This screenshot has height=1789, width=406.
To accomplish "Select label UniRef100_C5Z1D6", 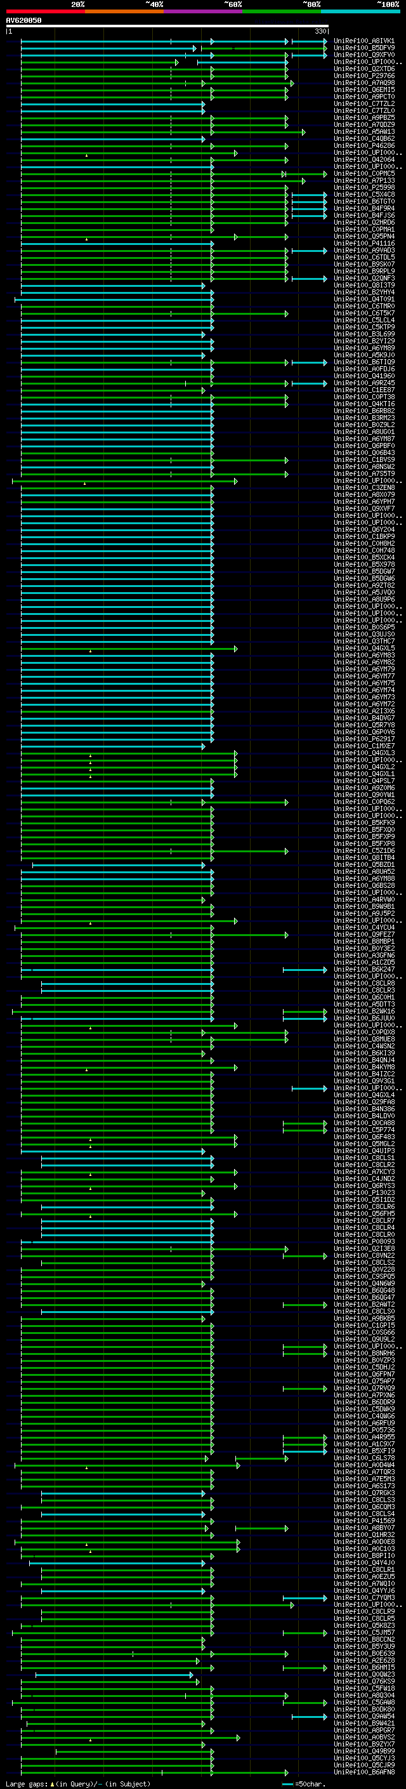I will click(x=363, y=851).
